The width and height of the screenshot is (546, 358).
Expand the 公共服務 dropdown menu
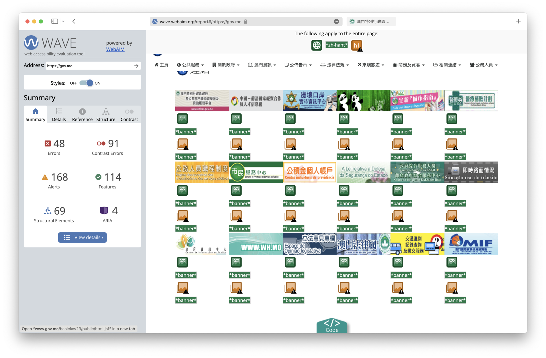190,65
